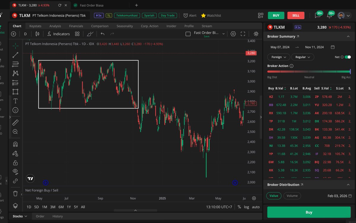356x223 pixels.
Task: Redo the chart action
Action: point(112,34)
